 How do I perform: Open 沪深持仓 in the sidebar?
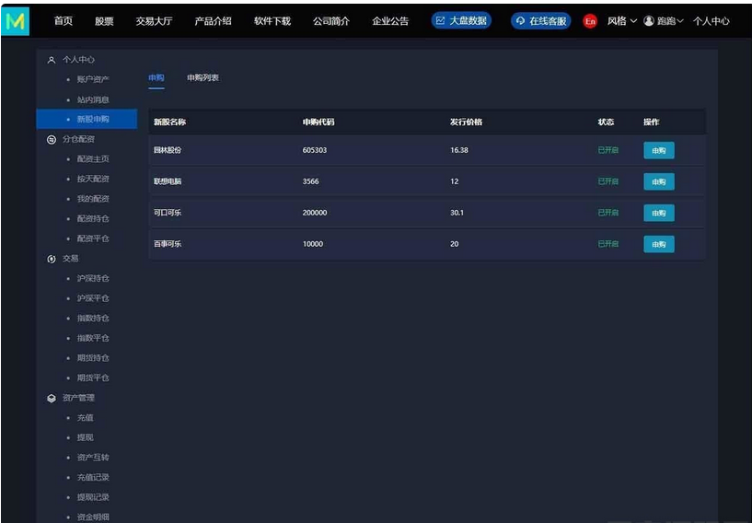[x=93, y=278]
